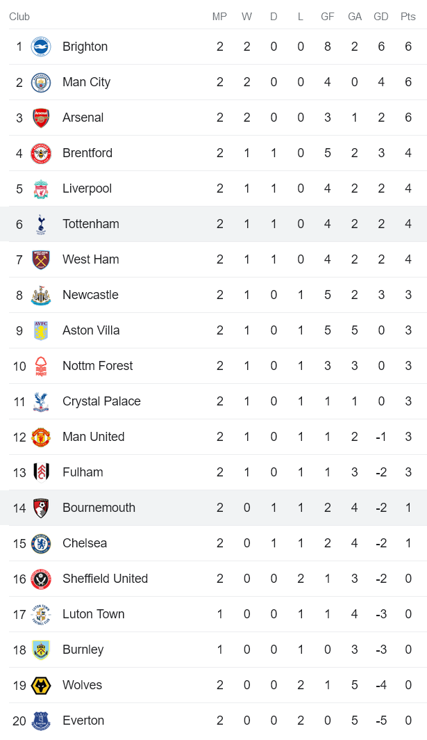Select the Arsenal cannon crest icon
The width and height of the screenshot is (427, 740).
(41, 118)
